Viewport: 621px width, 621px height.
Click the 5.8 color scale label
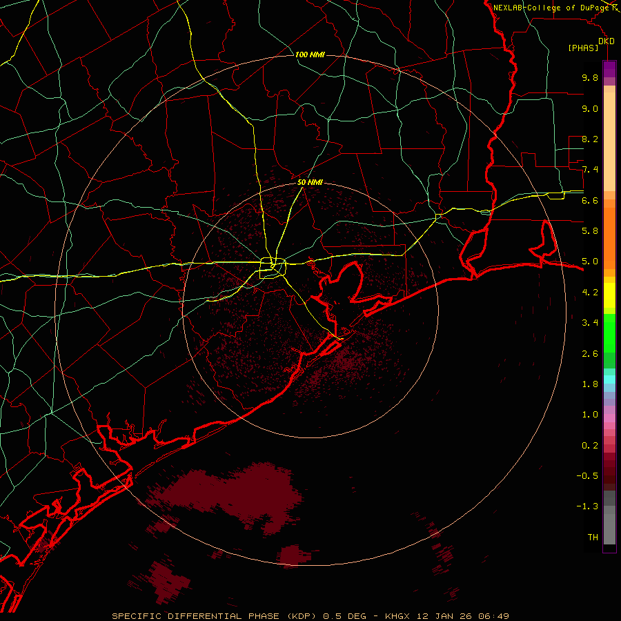(x=590, y=231)
